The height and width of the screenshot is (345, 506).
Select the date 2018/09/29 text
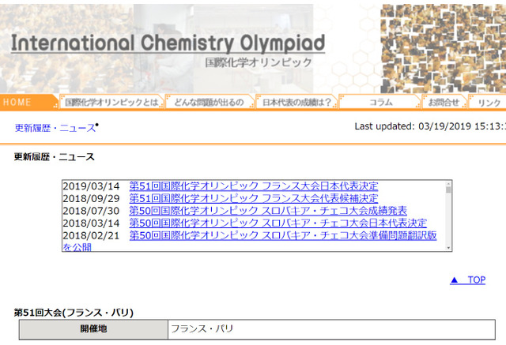91,198
